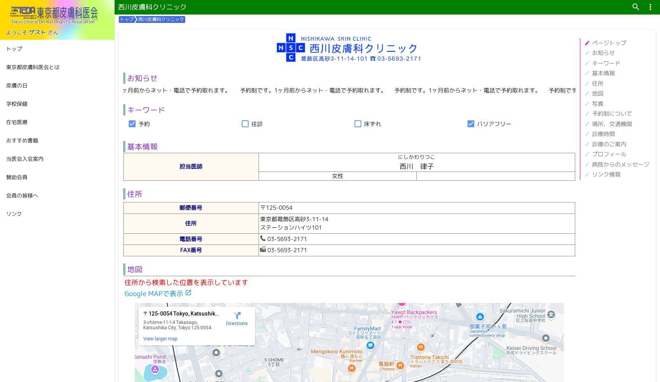Open the three-dot overflow menu
This screenshot has width=660, height=382.
pos(650,7)
